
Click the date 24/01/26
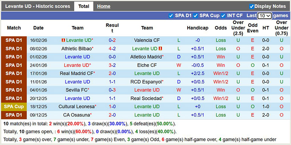(38, 65)
